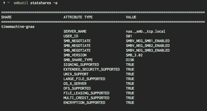
Task: Click TRUE value for OS_X_SERVER
Action: 130,84
